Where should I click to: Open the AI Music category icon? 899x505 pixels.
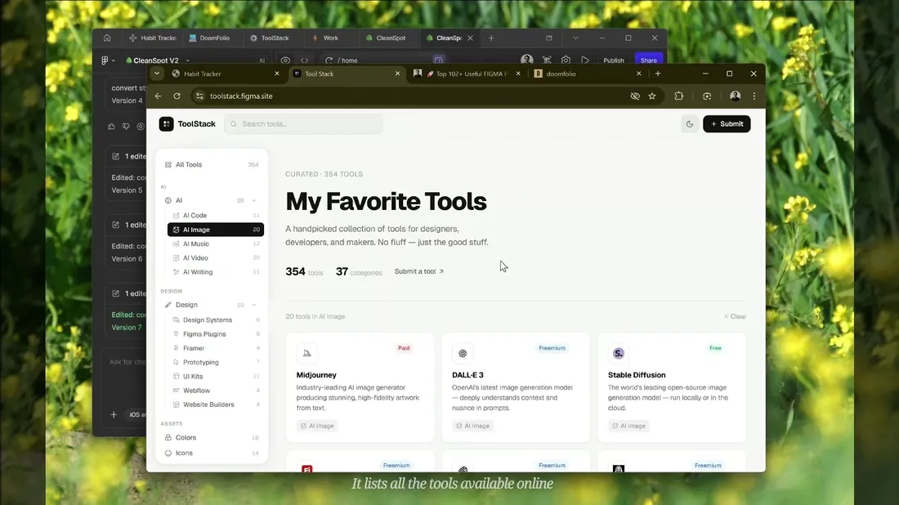pos(176,244)
